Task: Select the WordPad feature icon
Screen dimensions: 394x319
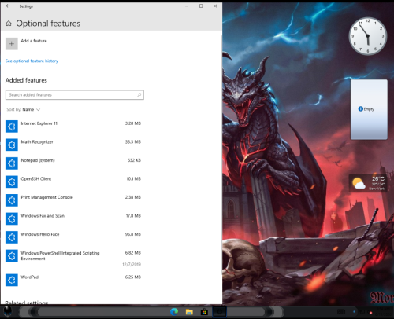Action: 12,280
